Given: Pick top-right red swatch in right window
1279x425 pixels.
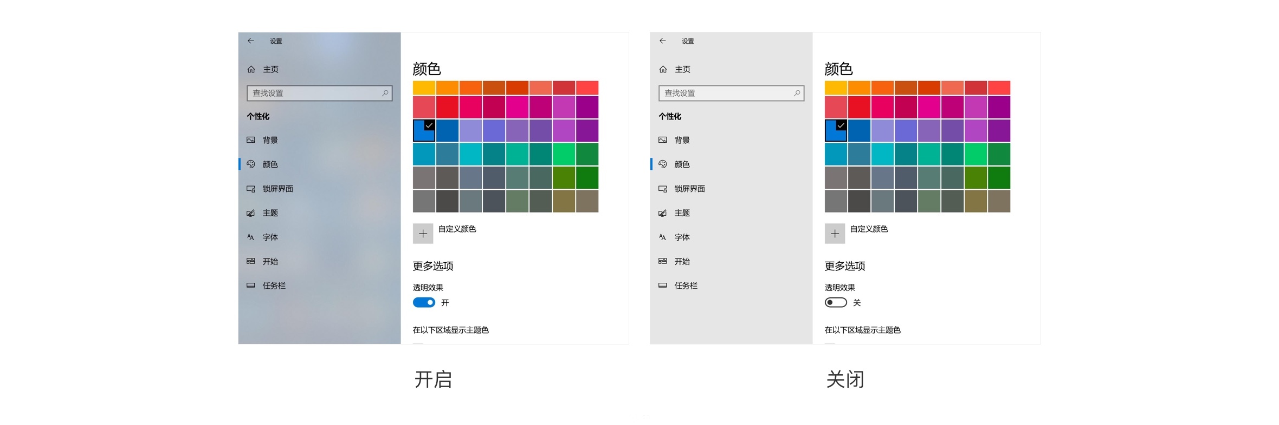Looking at the screenshot, I should 999,88.
